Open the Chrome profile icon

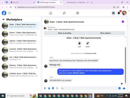point(123,7)
